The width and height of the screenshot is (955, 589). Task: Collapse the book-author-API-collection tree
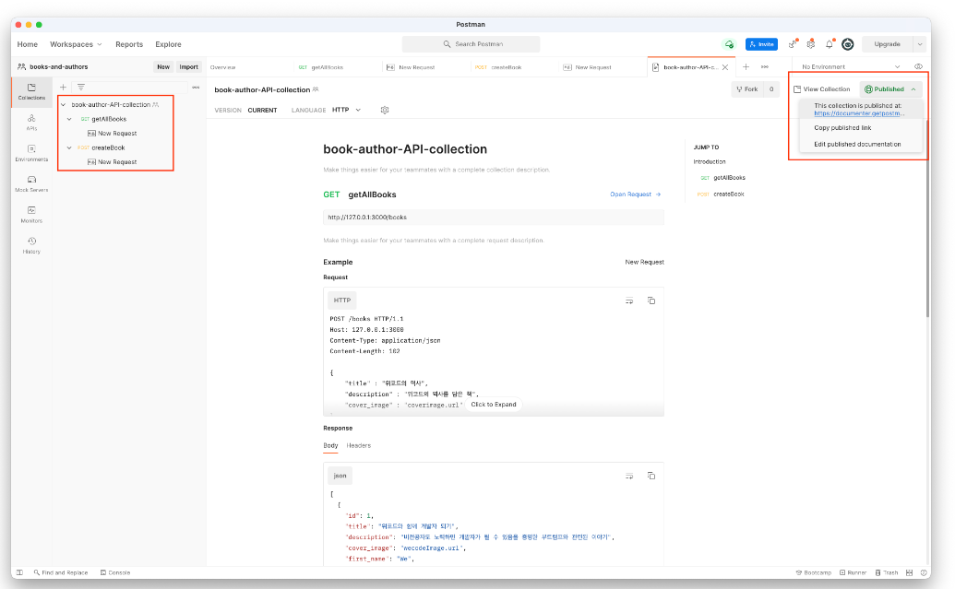coord(63,105)
